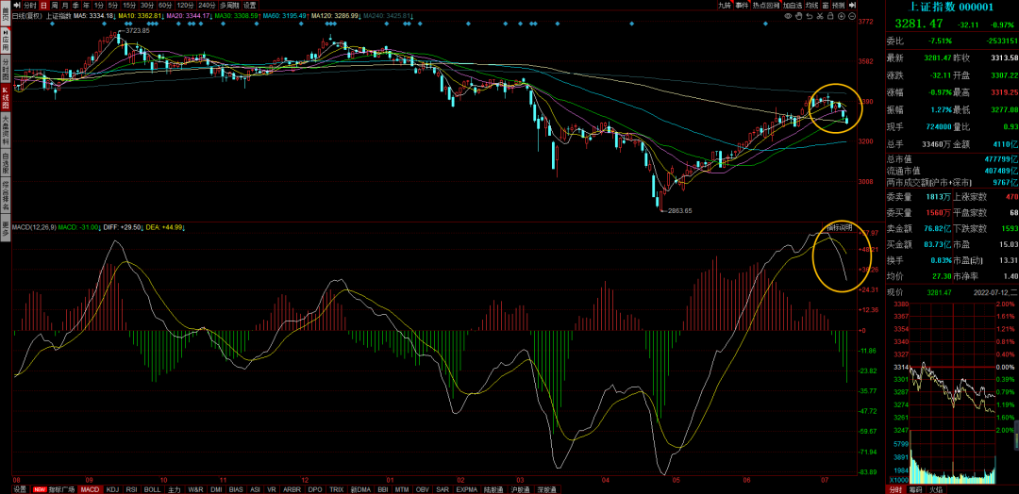Toggle the 均线 moving average display
The image size is (1019, 494).
(x=811, y=5)
